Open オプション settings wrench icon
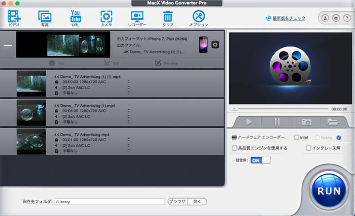Viewport: 355px width, 216px height. point(198,18)
